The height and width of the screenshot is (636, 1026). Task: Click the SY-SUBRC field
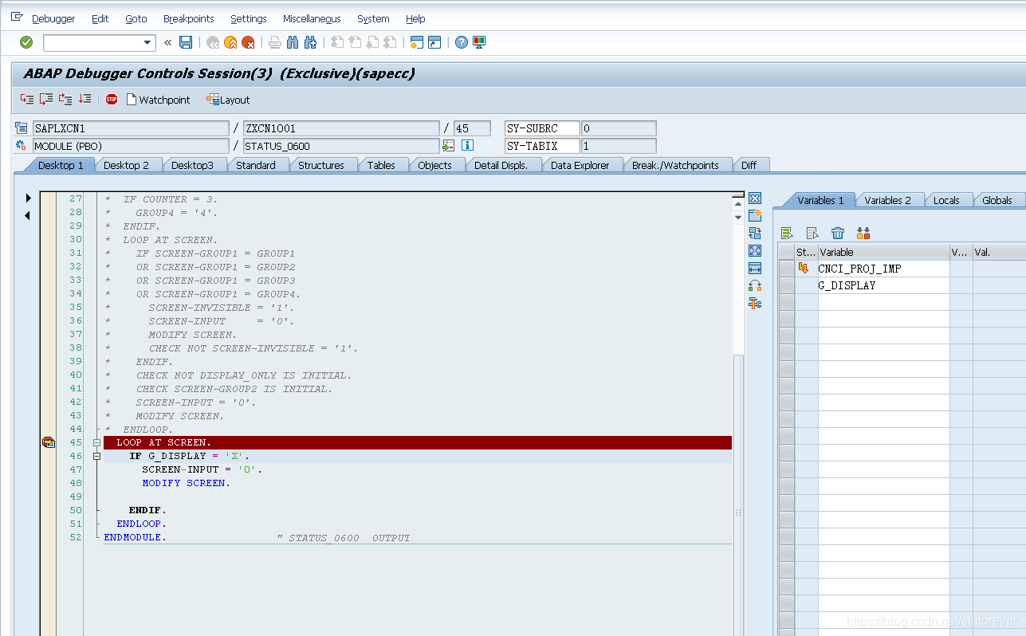[542, 128]
